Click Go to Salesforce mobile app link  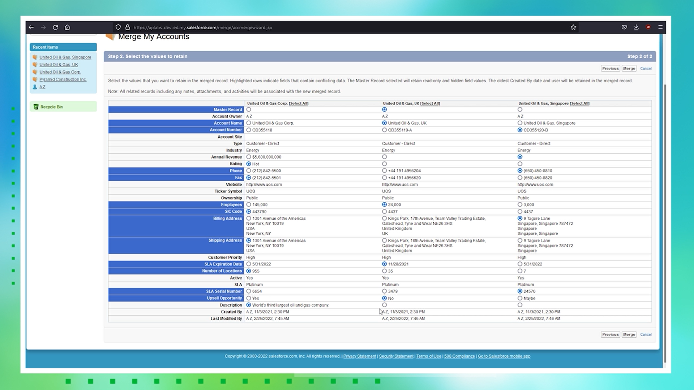point(504,356)
